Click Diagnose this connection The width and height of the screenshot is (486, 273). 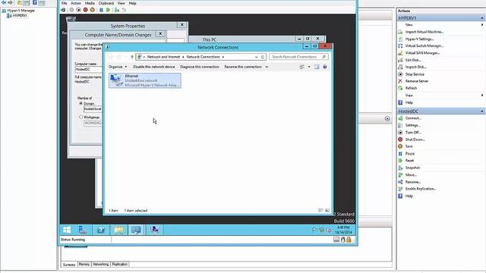(x=199, y=67)
